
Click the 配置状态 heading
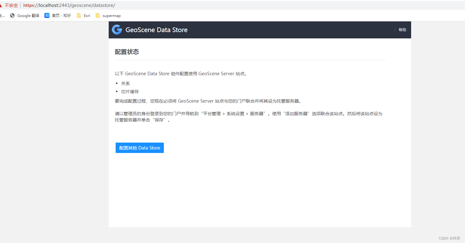click(x=127, y=52)
